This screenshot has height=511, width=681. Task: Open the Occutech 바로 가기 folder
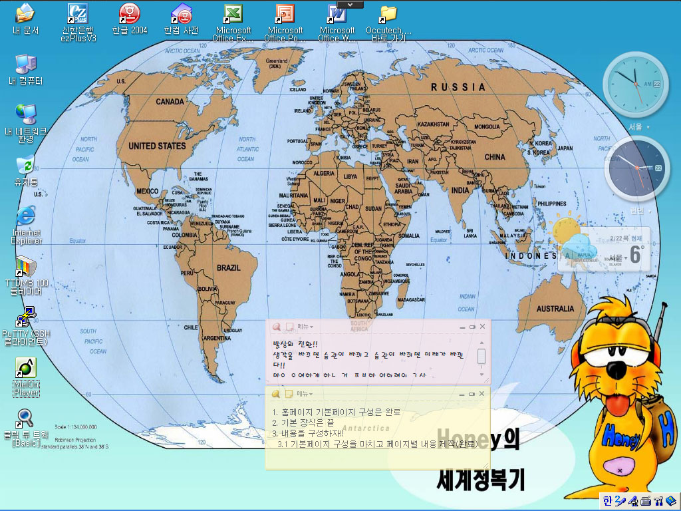(388, 23)
